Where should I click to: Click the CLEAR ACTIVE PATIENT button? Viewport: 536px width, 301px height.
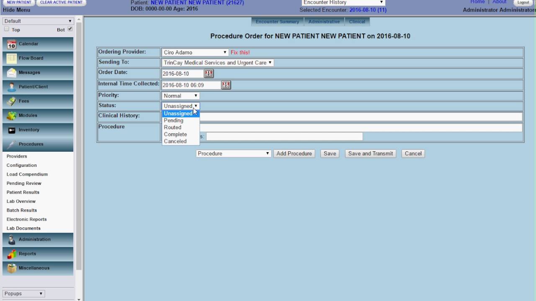tap(61, 3)
